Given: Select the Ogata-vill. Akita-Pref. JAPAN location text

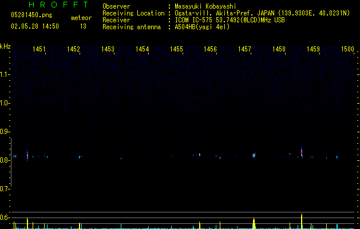Looking at the screenshot, I should [x=262, y=13].
